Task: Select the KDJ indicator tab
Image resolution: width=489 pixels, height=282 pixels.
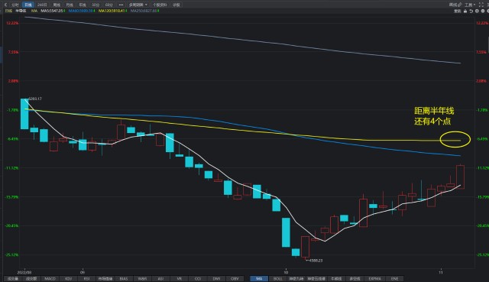Action: tap(68, 279)
